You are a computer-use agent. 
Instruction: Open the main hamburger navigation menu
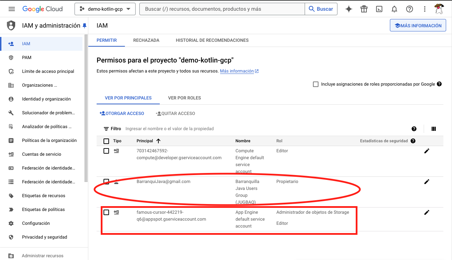(x=12, y=9)
